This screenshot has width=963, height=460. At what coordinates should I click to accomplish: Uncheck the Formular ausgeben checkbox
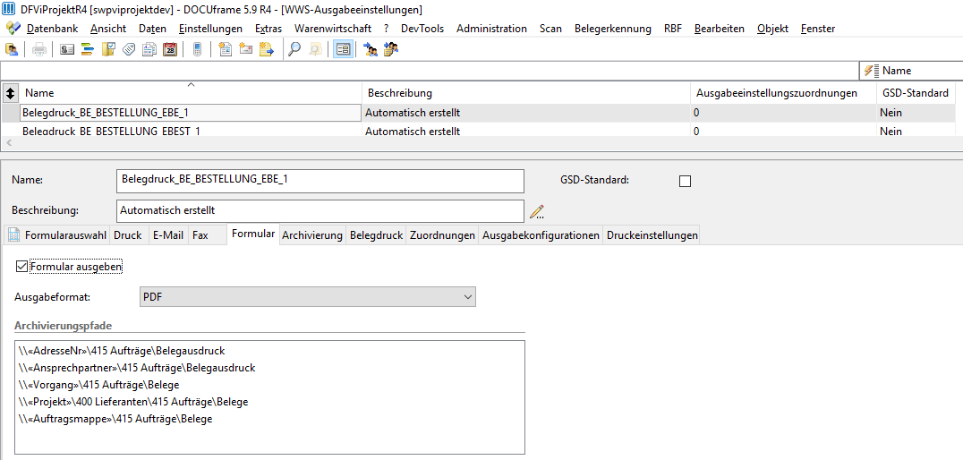pos(21,267)
